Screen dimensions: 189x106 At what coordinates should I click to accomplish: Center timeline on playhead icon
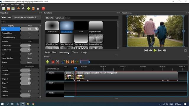77,62
